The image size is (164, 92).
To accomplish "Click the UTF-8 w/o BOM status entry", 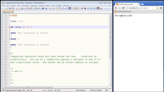I will [96, 90].
